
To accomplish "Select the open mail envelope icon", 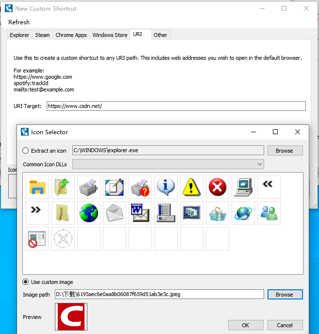I will pos(115,213).
